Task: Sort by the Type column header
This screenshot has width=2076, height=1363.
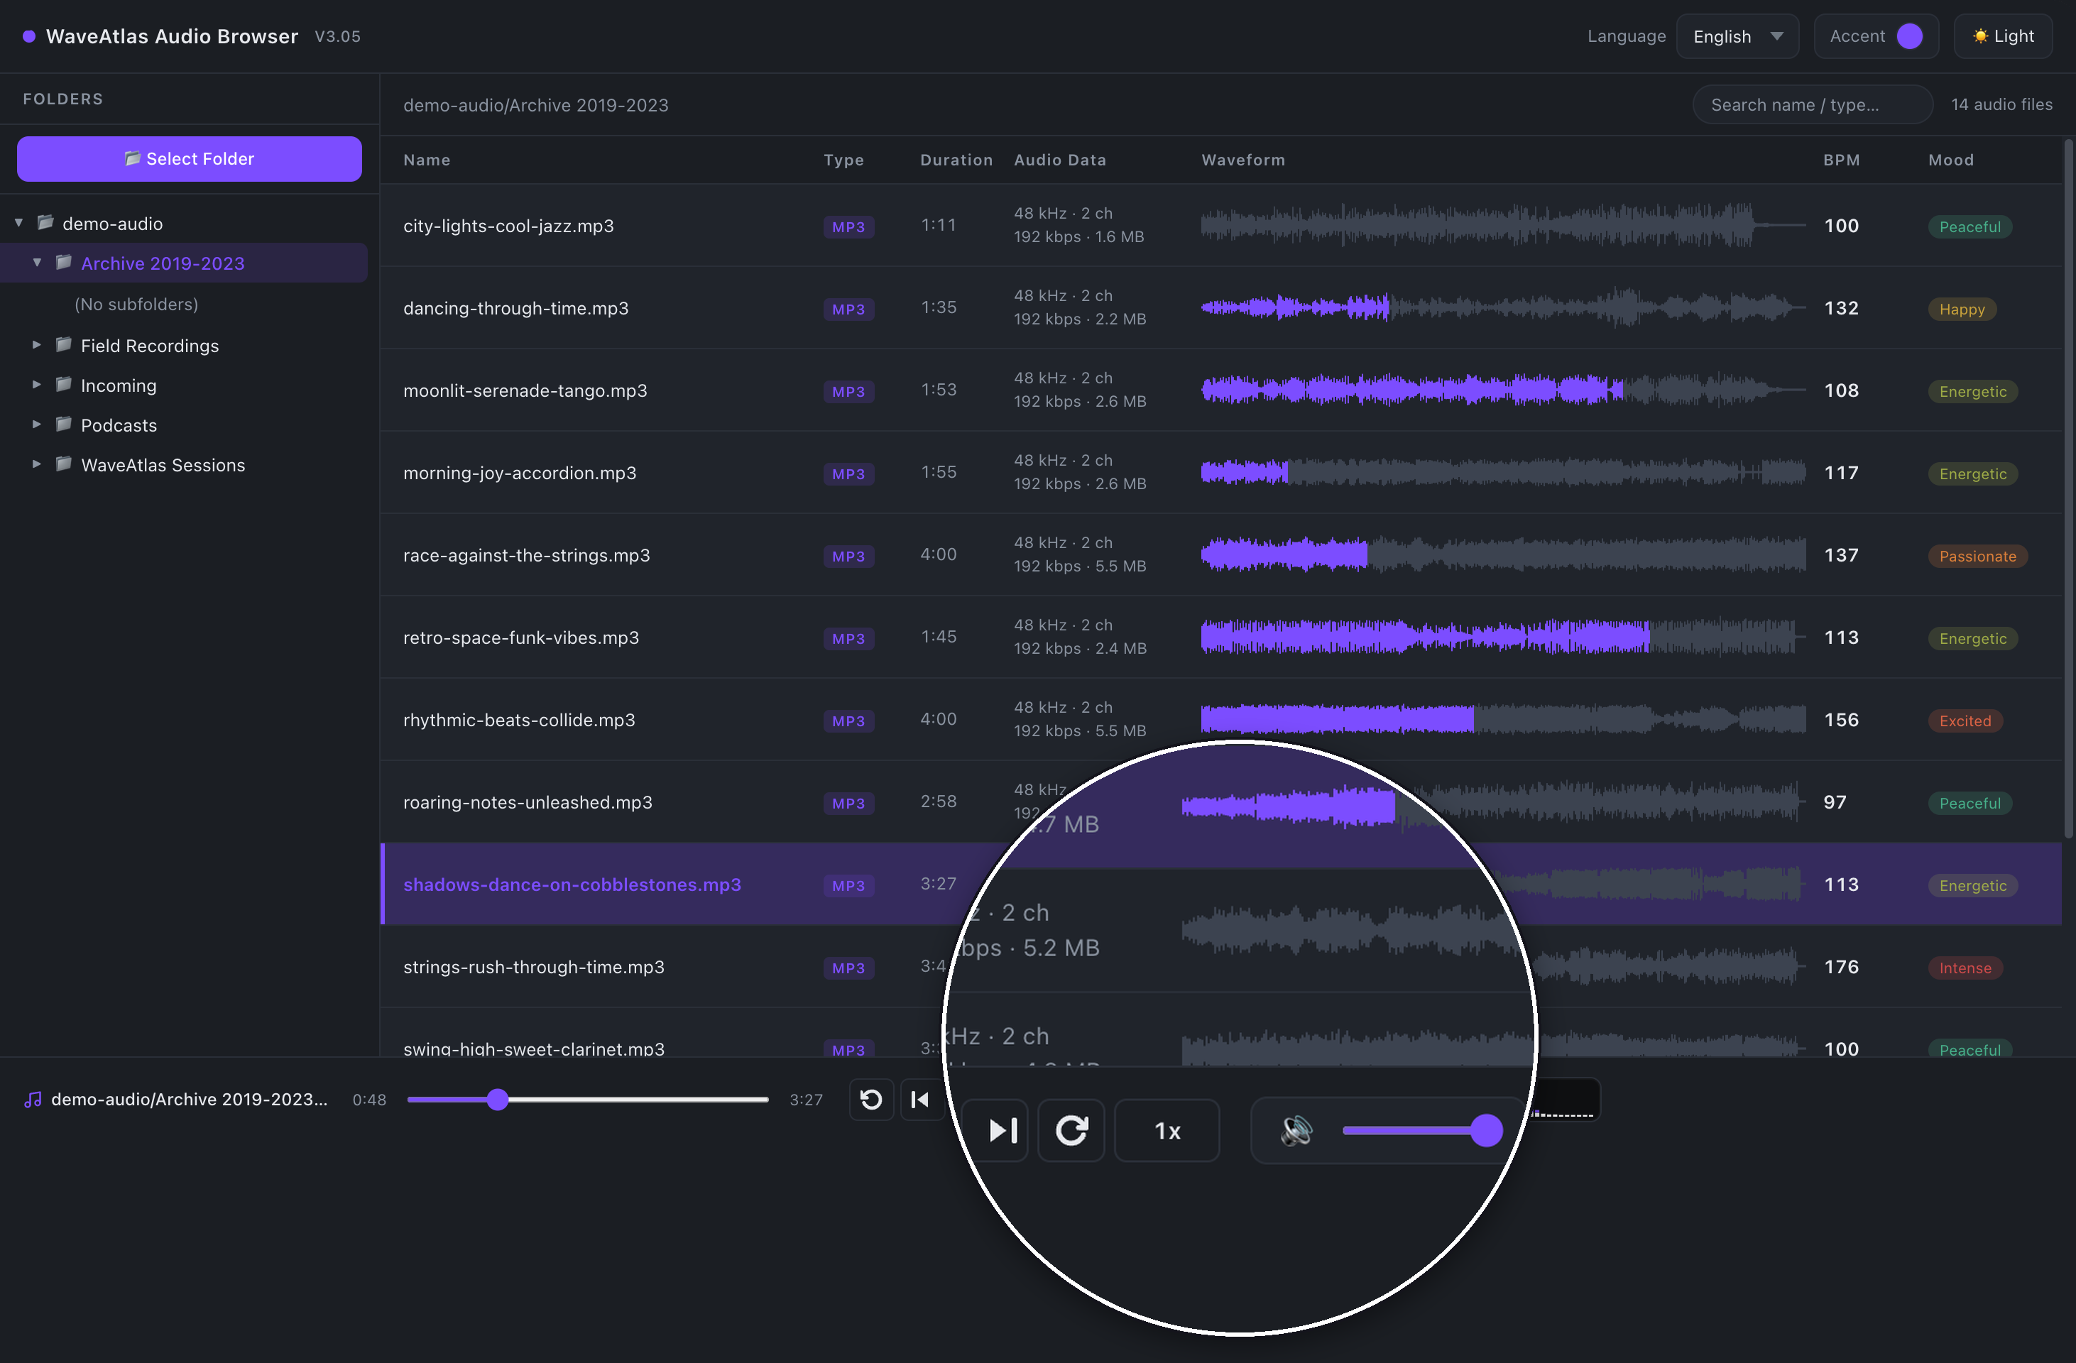Action: 843,160
